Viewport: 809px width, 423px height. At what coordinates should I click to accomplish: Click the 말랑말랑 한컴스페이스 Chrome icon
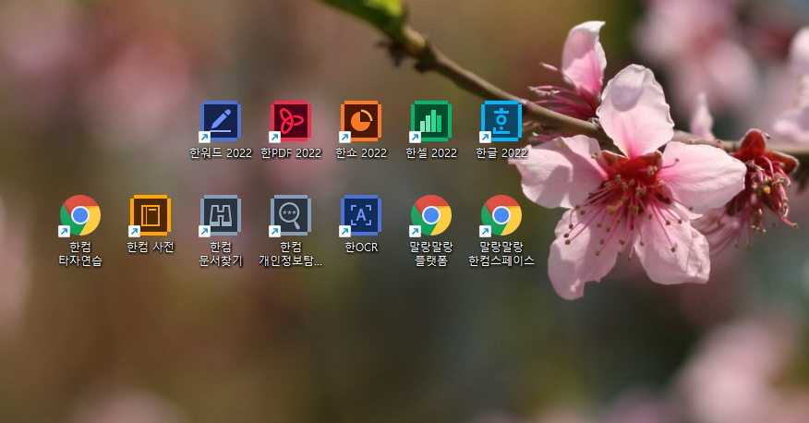point(501,215)
